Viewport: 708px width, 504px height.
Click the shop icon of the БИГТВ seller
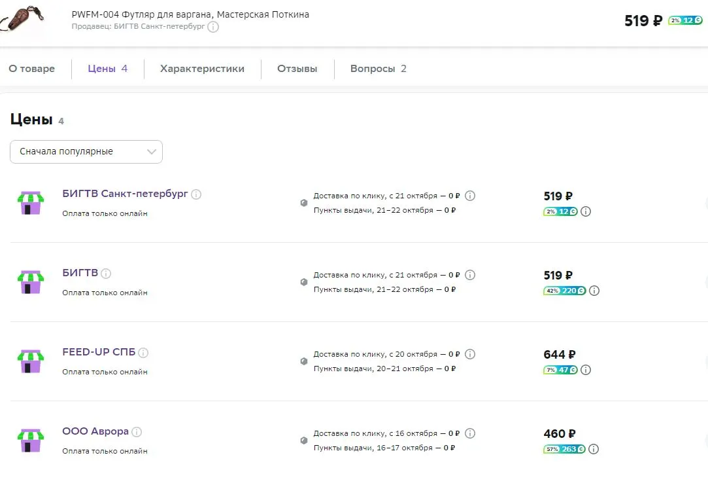[31, 282]
